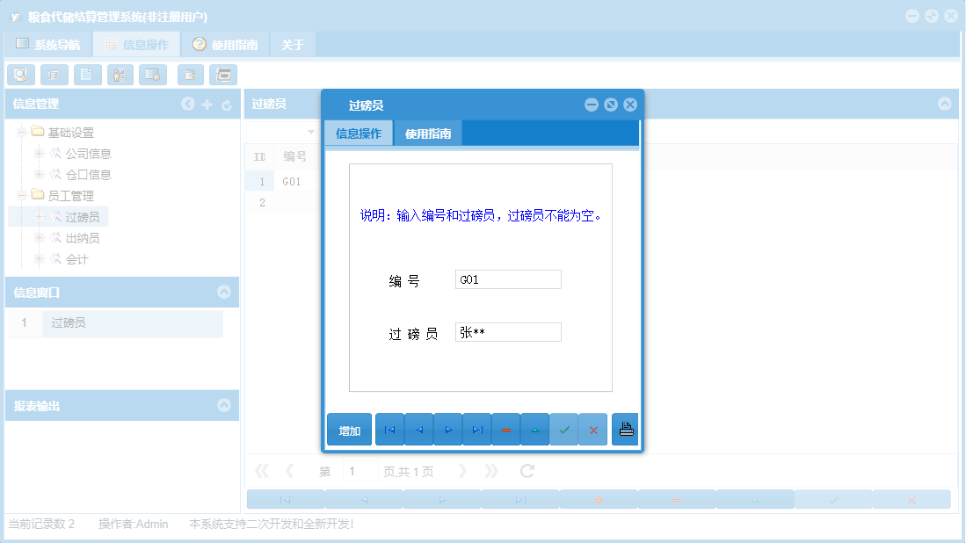
Task: Delete the record with the red minus icon
Action: pos(506,429)
